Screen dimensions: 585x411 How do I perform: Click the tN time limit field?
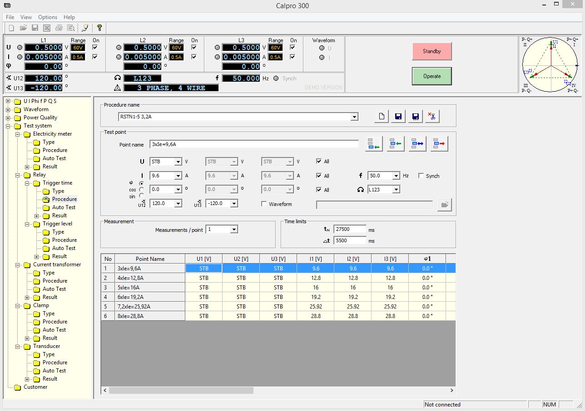tap(350, 229)
